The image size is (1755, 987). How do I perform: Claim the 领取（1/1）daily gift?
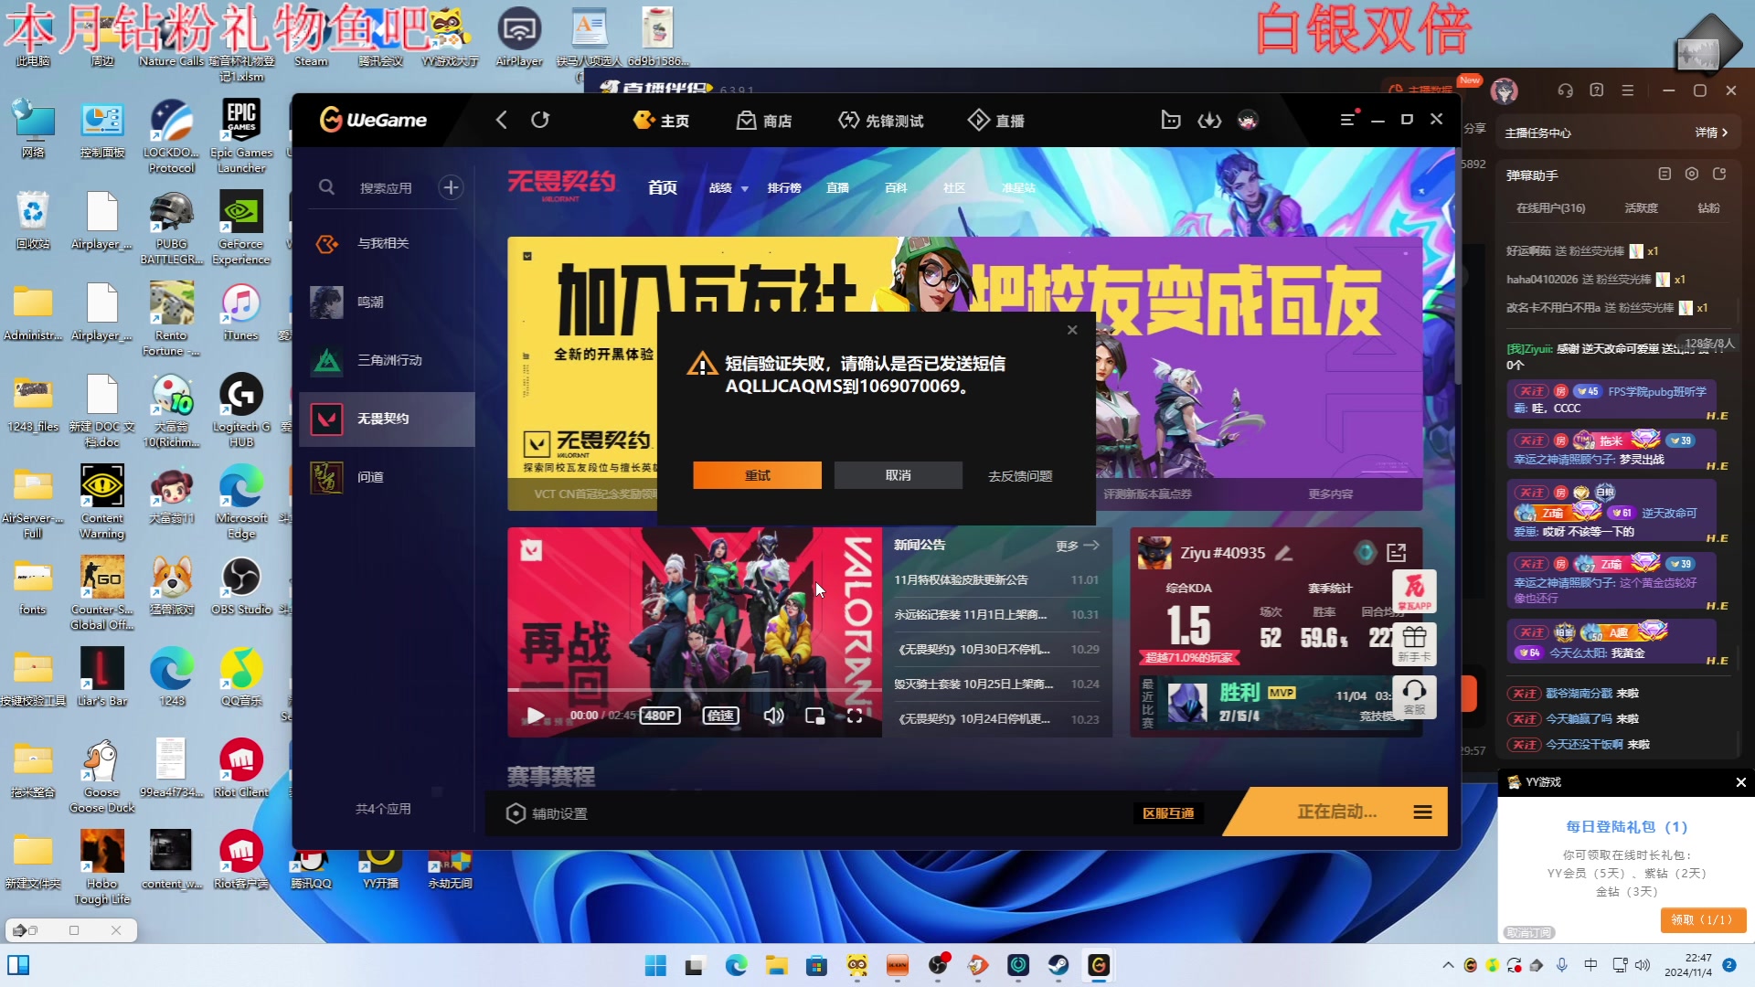click(x=1702, y=919)
